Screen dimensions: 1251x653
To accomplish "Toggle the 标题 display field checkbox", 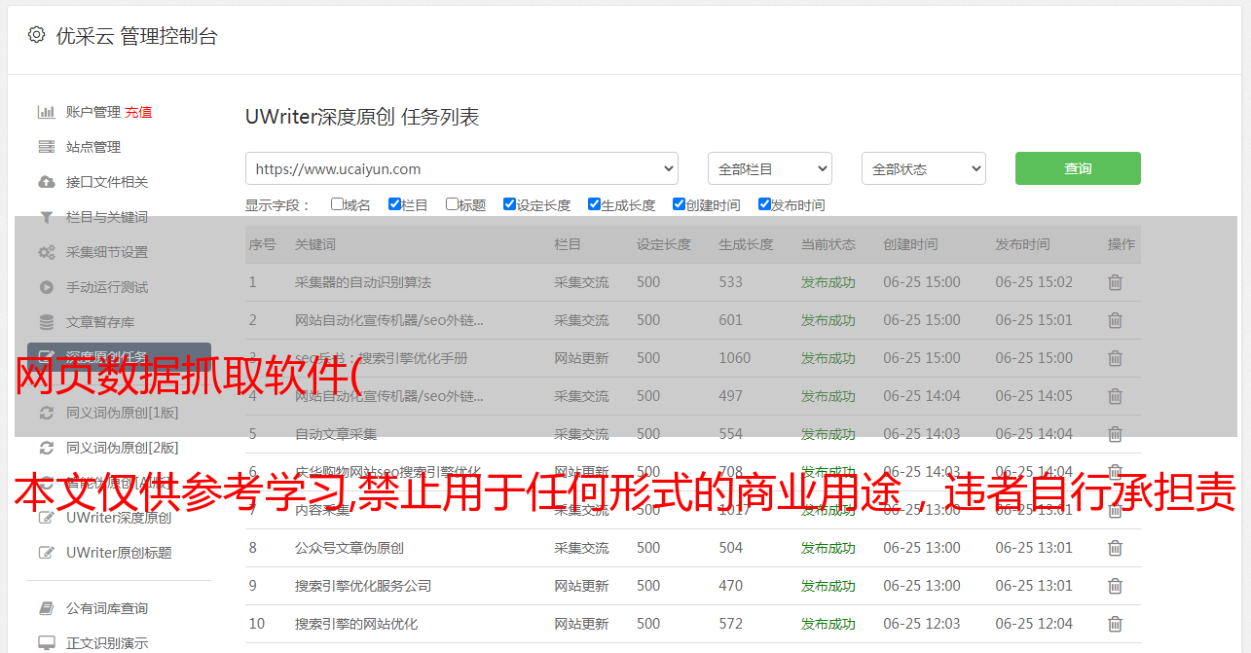I will [x=452, y=204].
